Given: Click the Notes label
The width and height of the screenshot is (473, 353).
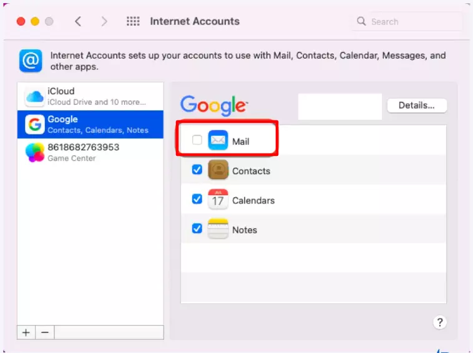Looking at the screenshot, I should point(245,230).
